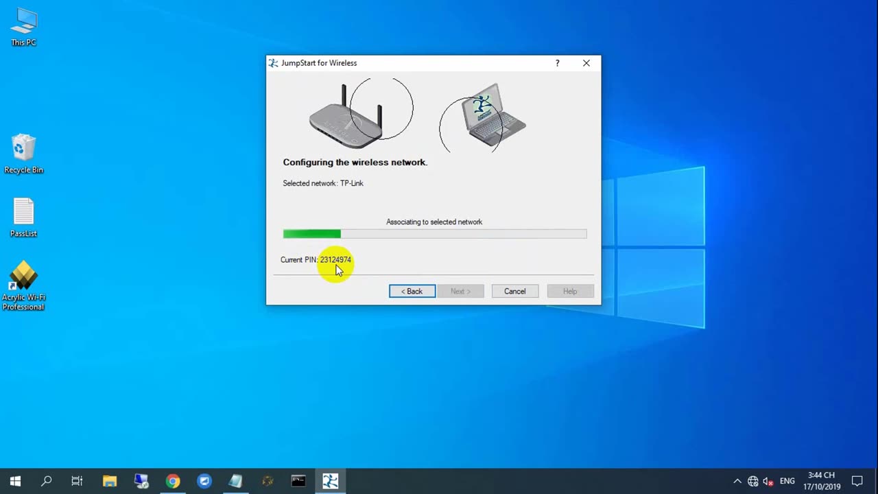This screenshot has width=878, height=494.
Task: Open the Windows Start menu
Action: pyautogui.click(x=15, y=481)
